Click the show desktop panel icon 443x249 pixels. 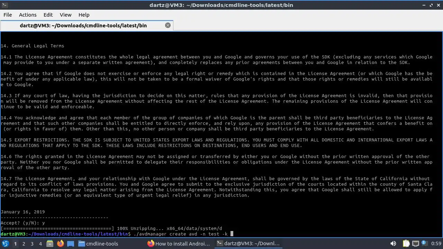71,243
